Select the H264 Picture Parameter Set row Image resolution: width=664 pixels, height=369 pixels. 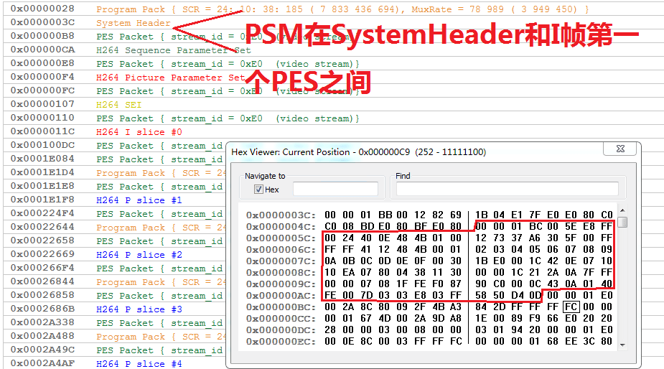tap(170, 78)
